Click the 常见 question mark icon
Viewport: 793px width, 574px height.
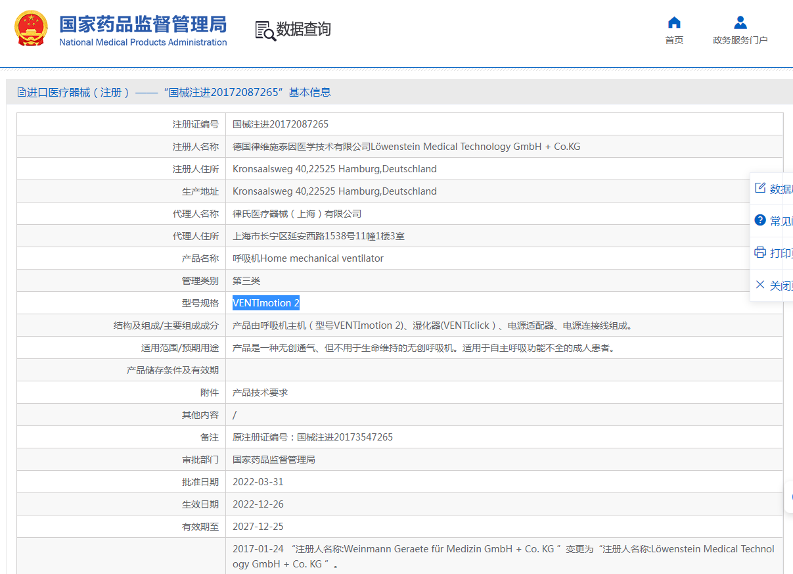pyautogui.click(x=760, y=220)
